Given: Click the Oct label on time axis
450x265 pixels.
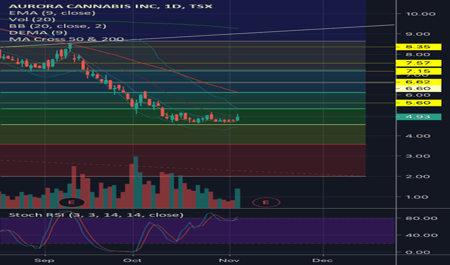Looking at the screenshot, I should click(x=132, y=260).
